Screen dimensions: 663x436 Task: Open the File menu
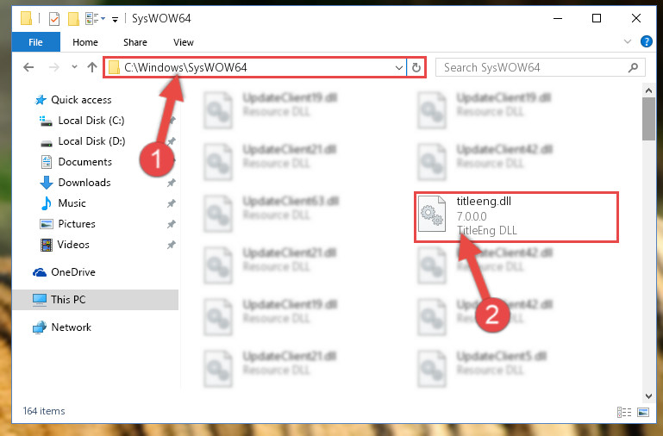(36, 42)
